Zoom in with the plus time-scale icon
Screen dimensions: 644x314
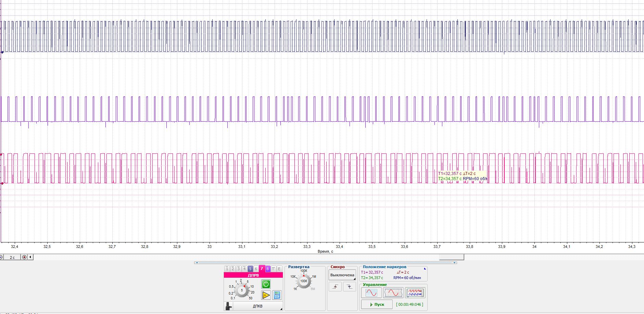point(24,257)
